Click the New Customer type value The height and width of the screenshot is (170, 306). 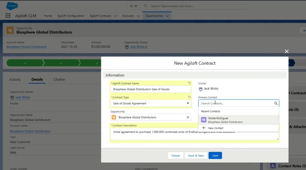pyautogui.click(x=20, y=142)
